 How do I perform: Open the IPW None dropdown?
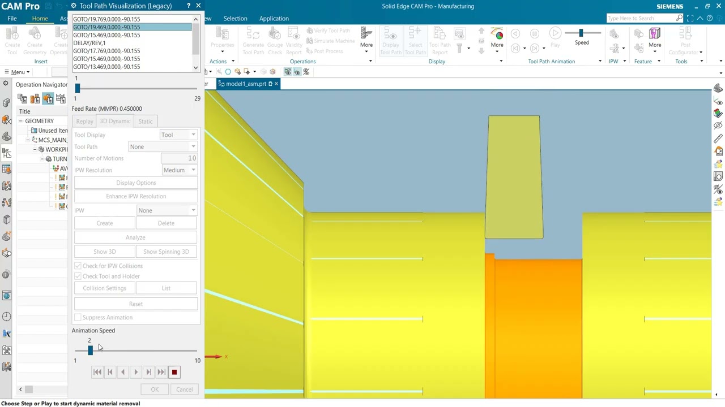coord(167,210)
